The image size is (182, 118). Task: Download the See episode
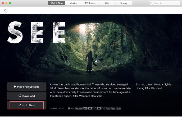point(27,96)
